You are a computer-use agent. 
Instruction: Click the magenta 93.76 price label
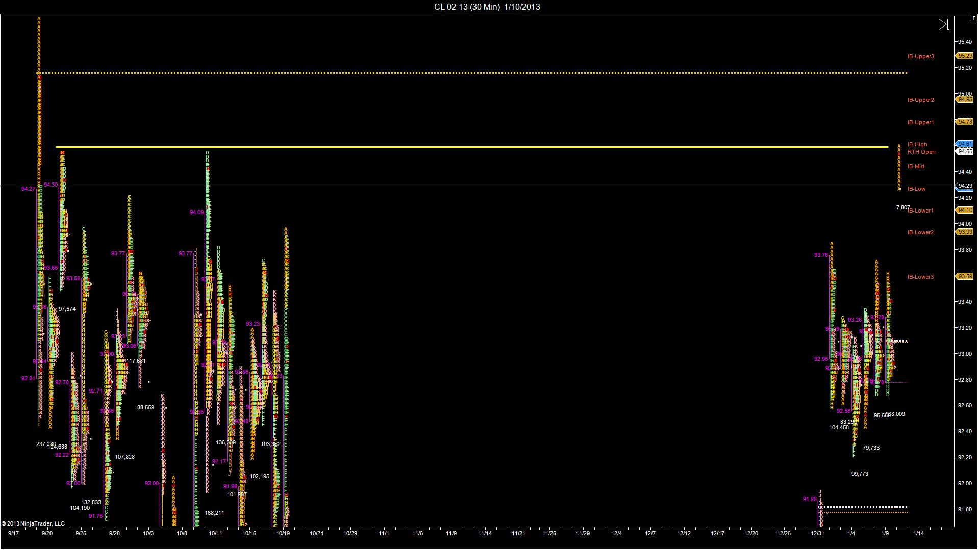click(821, 255)
